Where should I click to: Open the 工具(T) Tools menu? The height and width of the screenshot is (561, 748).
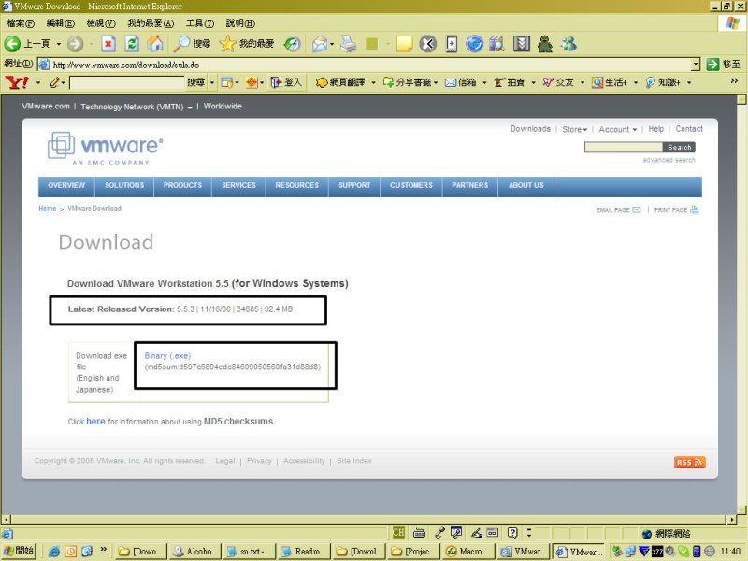tap(200, 22)
